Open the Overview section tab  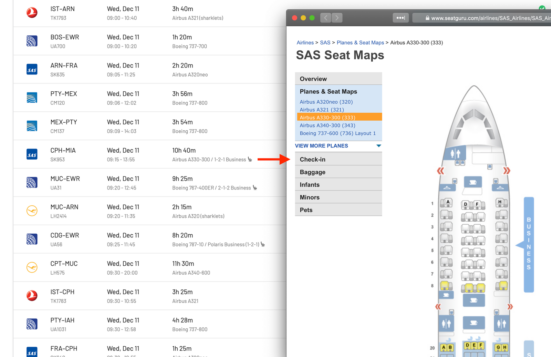pyautogui.click(x=339, y=79)
